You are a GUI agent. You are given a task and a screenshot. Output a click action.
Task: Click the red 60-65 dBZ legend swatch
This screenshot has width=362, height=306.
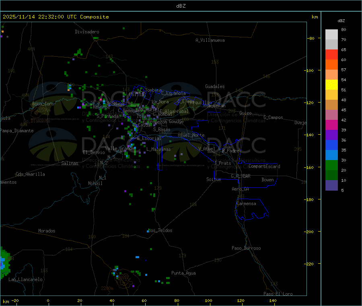pyautogui.click(x=331, y=54)
